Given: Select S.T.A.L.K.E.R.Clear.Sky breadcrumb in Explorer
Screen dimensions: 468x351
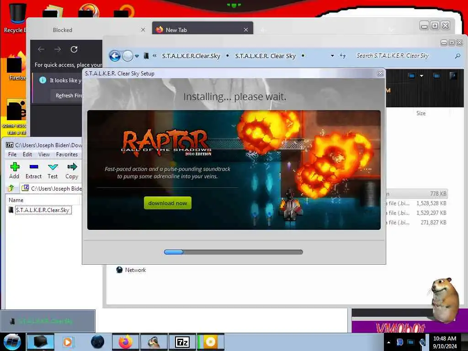Looking at the screenshot, I should tap(191, 56).
